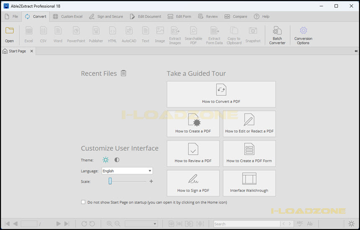Screen dimensions: 360x230
Task: Toggle match case ABC search option
Action: click(x=300, y=224)
